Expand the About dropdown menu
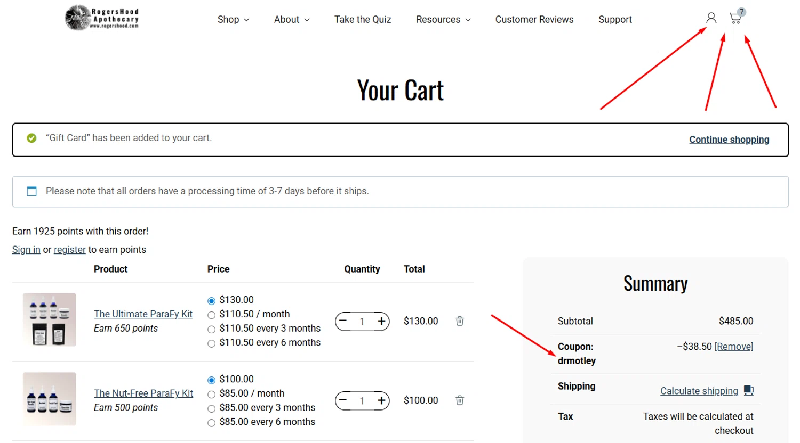The width and height of the screenshot is (800, 443). tap(292, 20)
